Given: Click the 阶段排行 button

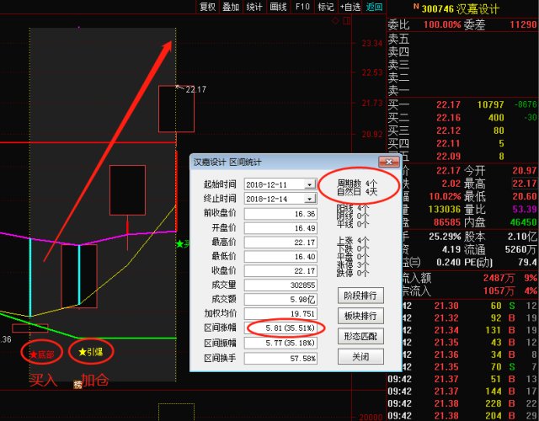Looking at the screenshot, I should 360,296.
